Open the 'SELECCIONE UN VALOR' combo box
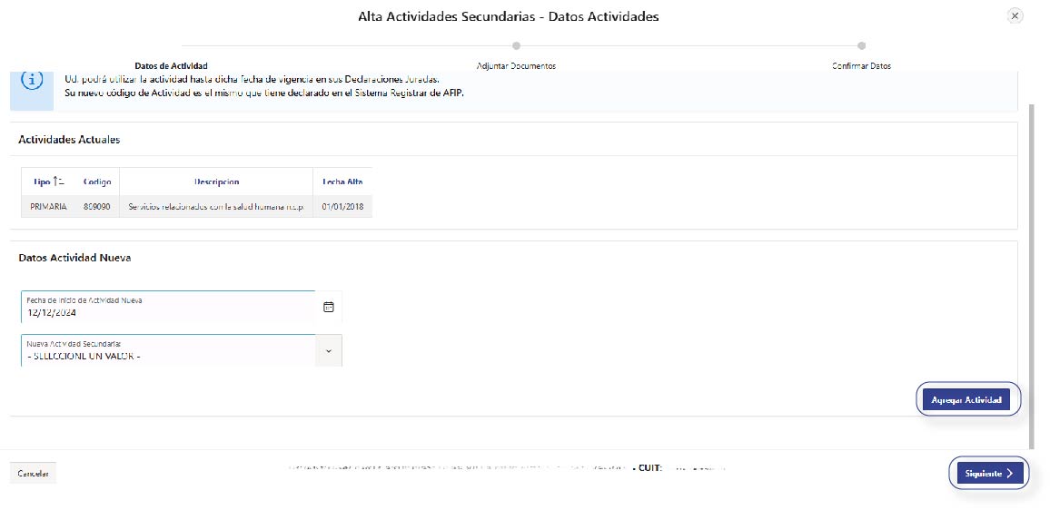Screen dimensions: 1050x510 (168, 351)
